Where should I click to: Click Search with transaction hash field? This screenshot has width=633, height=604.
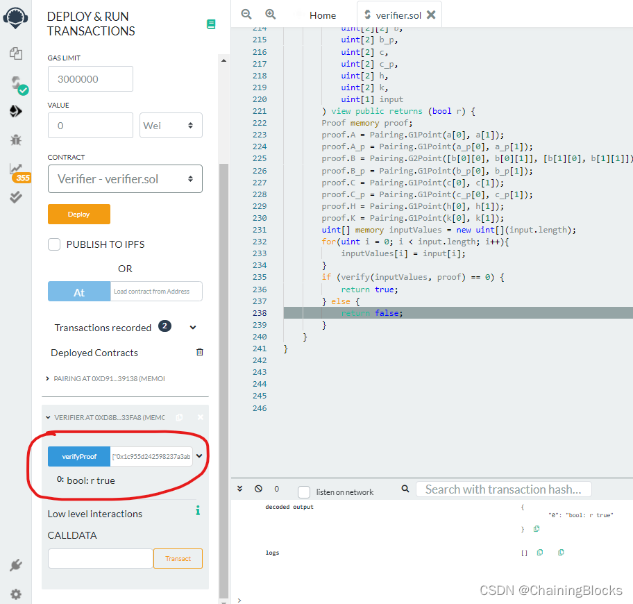point(503,489)
